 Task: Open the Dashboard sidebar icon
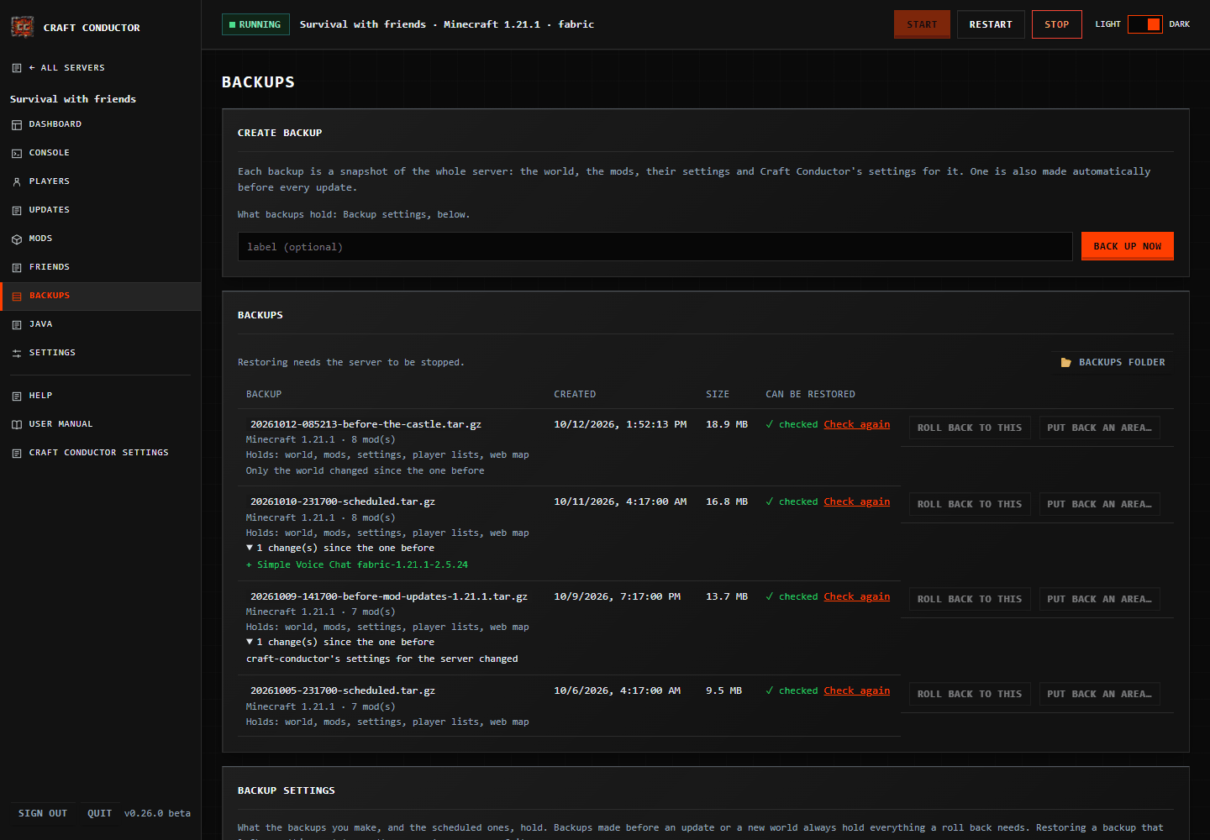(17, 124)
